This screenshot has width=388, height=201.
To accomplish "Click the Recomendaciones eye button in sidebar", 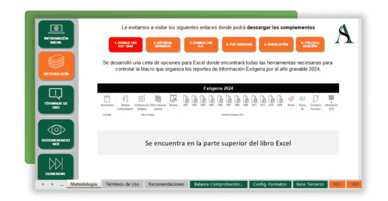I will (56, 134).
